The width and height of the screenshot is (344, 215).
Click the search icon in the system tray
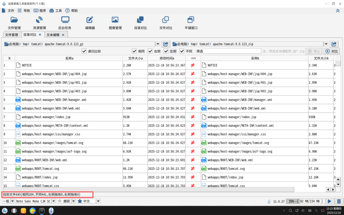pyautogui.click(x=290, y=211)
